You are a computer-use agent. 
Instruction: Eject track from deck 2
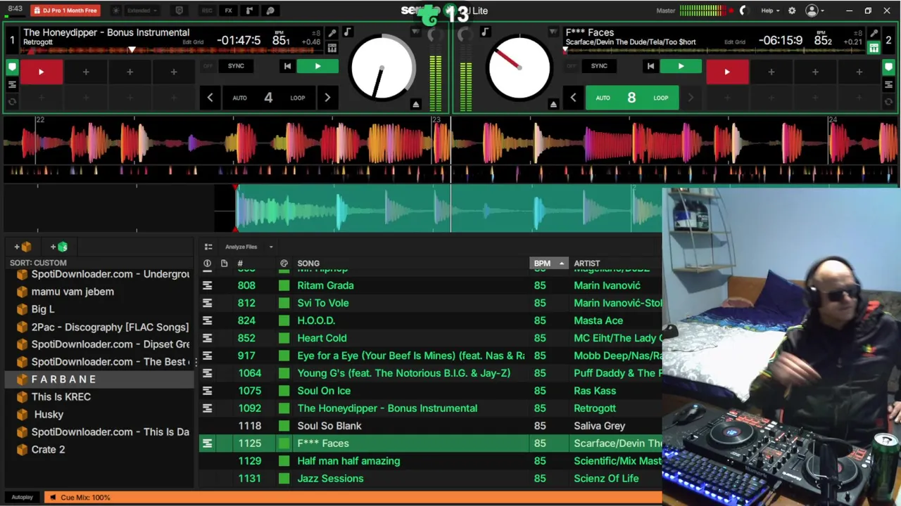click(553, 104)
